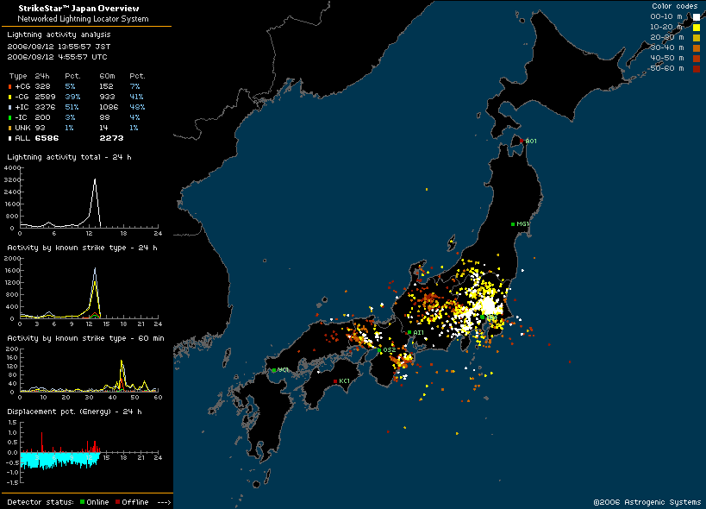Screen dimensions: 706x509
Task: Click the AO1 detector station marker
Action: click(x=522, y=141)
